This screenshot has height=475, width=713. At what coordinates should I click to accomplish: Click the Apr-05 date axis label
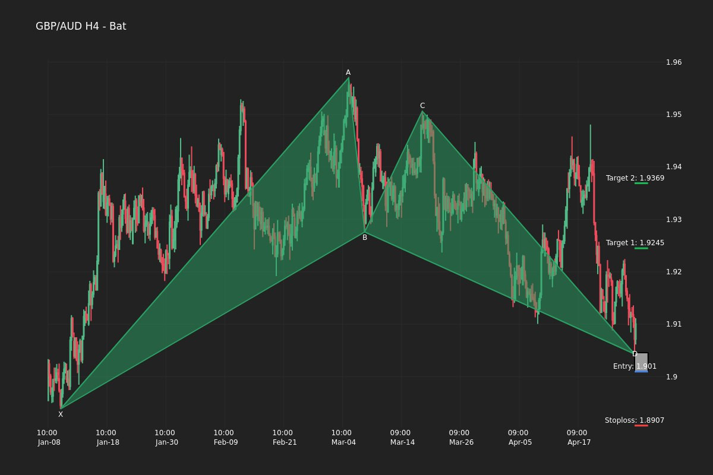point(520,442)
